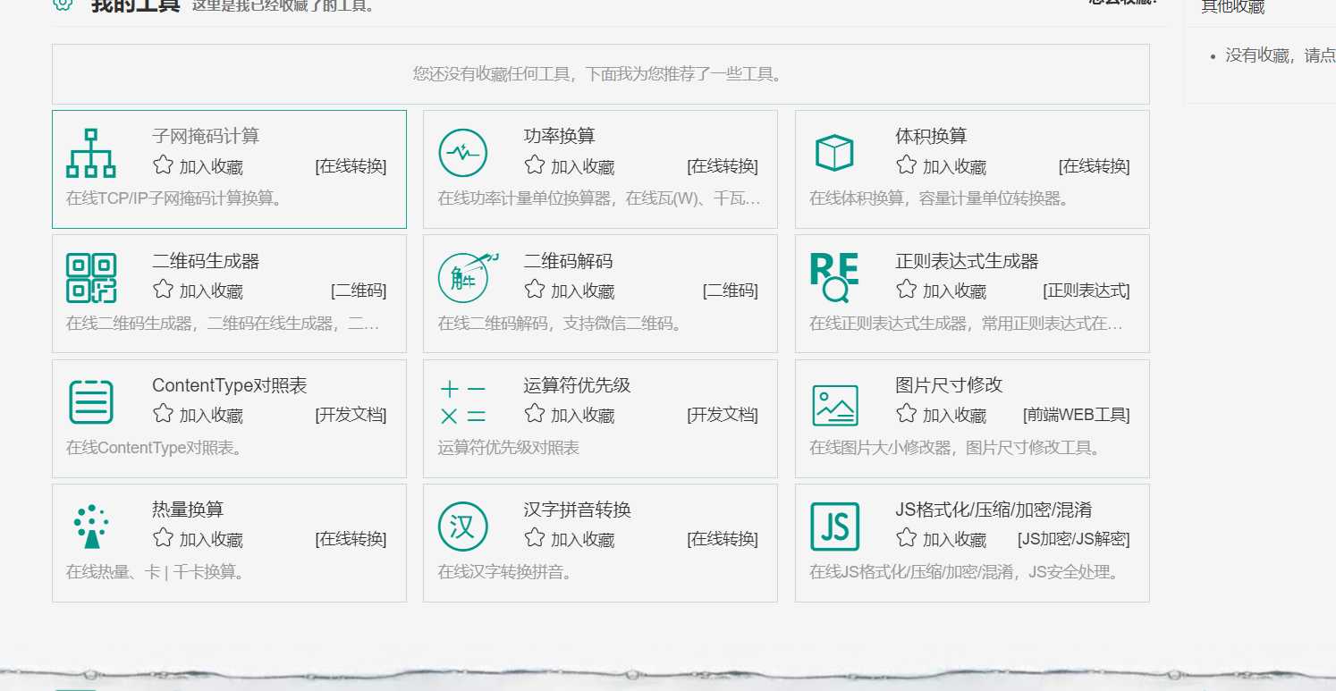
Task: Star ContentType对照表 to add to favorites
Action: [163, 413]
